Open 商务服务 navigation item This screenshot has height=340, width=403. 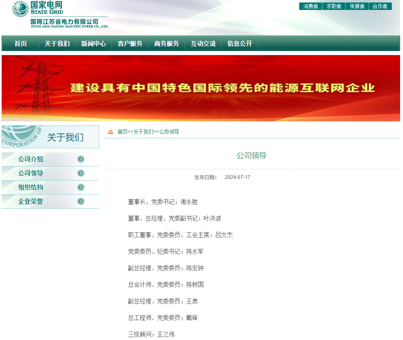[166, 43]
